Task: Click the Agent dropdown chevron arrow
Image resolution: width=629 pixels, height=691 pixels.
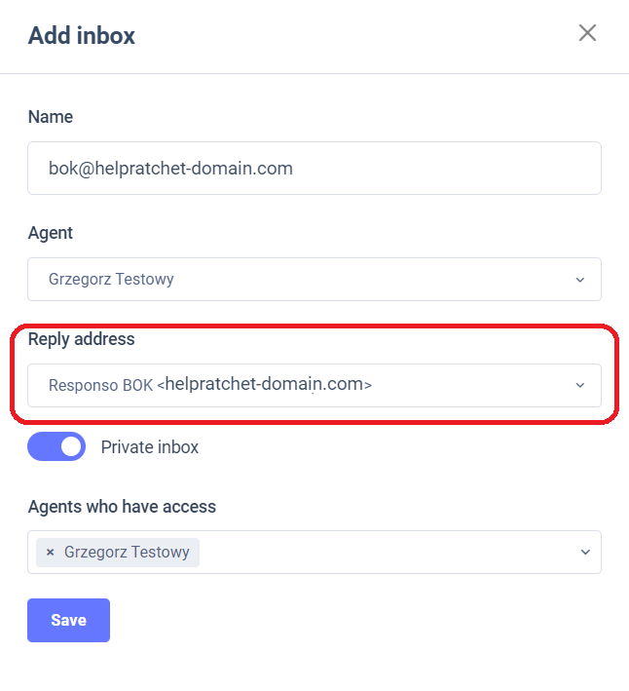Action: click(580, 280)
